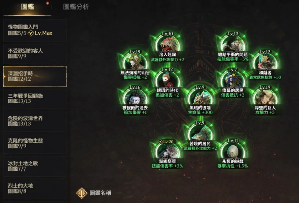The height and width of the screenshot is (203, 299).
Task: Select the 銀環的時代 masked character icon
Action: tap(167, 80)
